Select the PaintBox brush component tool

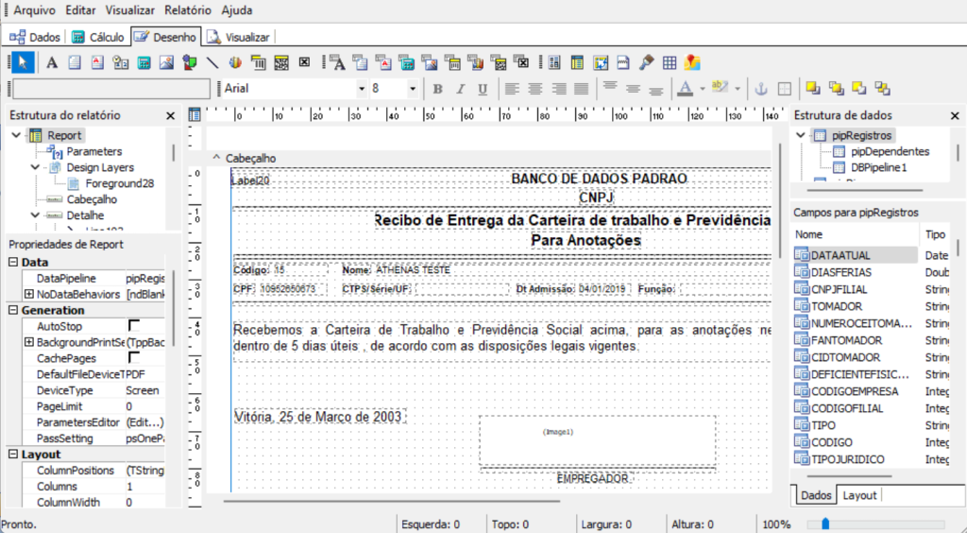click(646, 62)
